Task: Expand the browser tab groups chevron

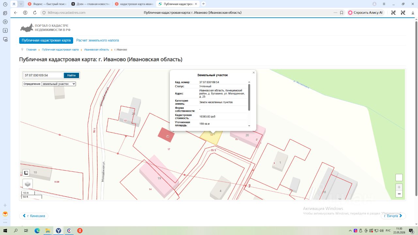Action: coord(21,4)
